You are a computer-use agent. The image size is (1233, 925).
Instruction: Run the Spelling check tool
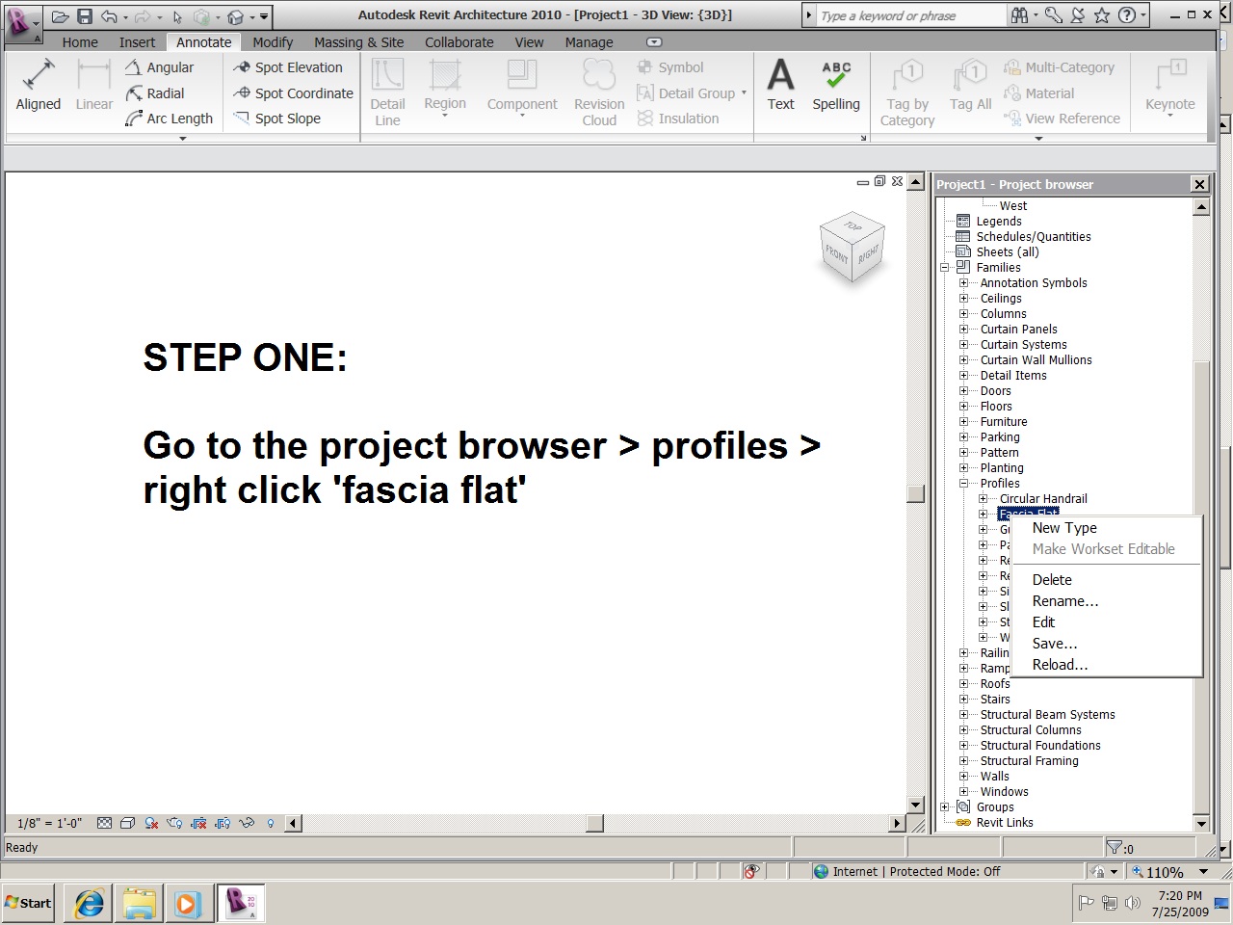click(x=836, y=85)
